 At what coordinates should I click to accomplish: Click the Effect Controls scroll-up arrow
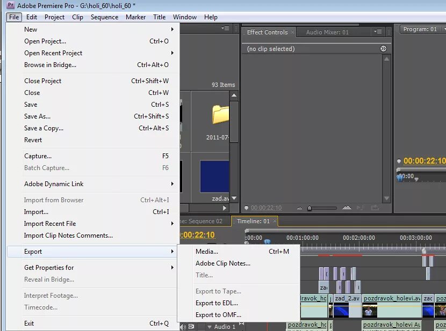[386, 59]
